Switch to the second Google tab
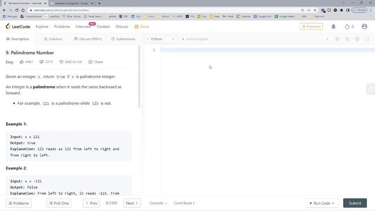The image size is (375, 211). (x=71, y=4)
